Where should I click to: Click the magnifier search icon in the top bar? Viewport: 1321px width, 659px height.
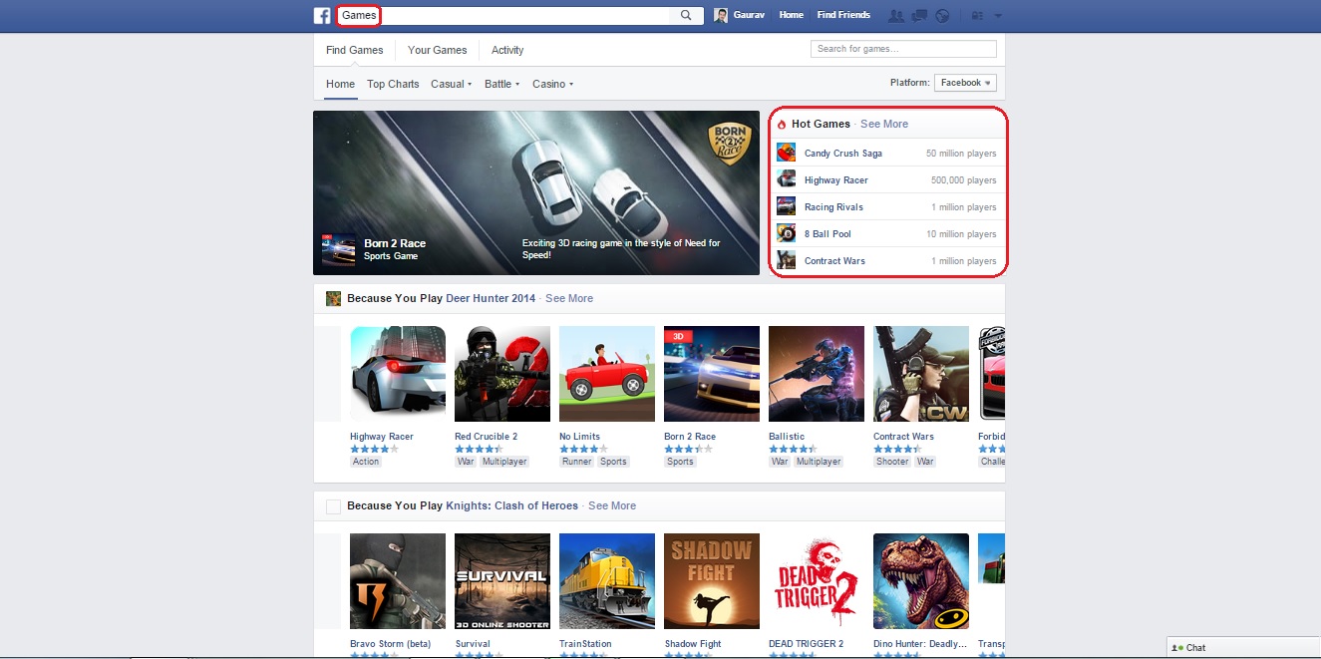[x=686, y=15]
